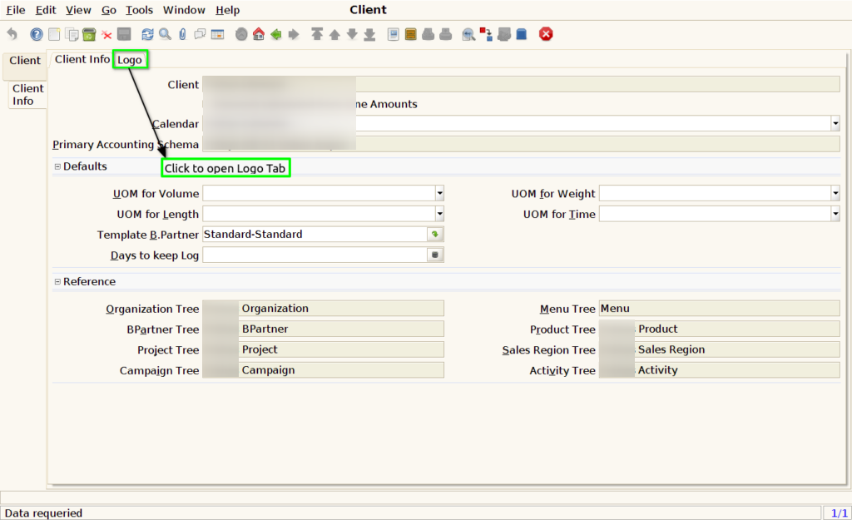Click the Copy record toolbar icon
The width and height of the screenshot is (852, 520).
point(72,34)
